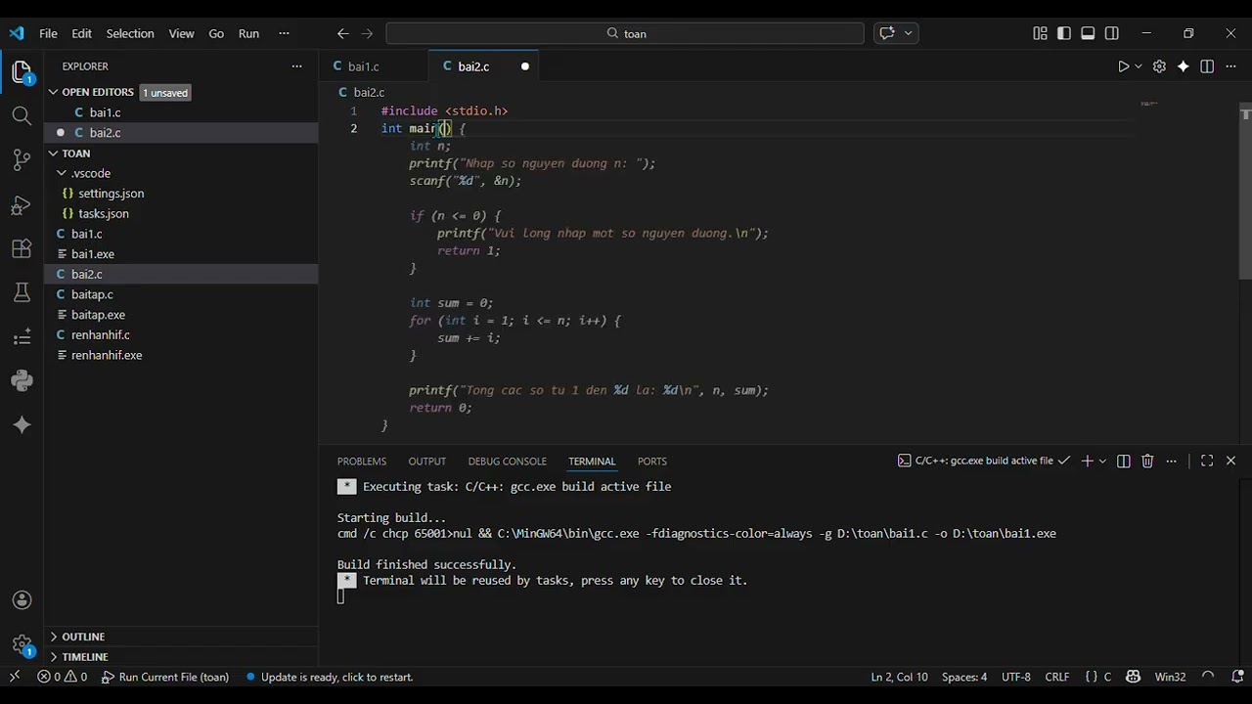Screen dimensions: 1252x704
Task: Open the Python view in activity bar
Action: point(22,380)
